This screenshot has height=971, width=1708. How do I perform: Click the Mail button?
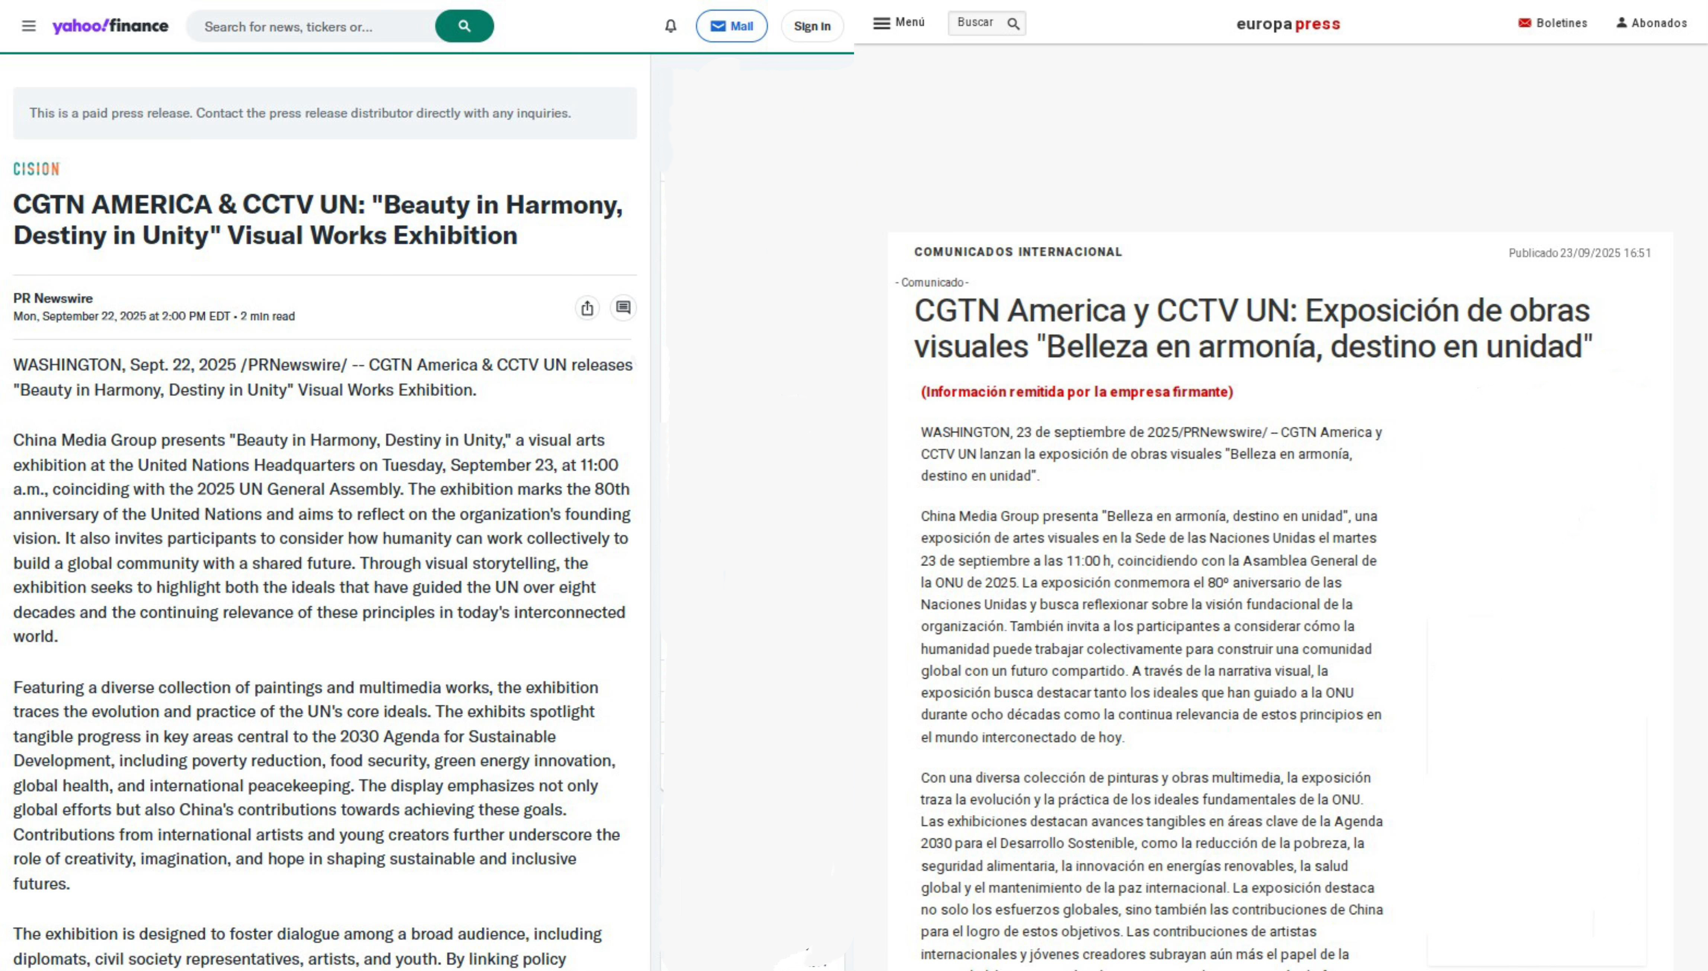click(731, 26)
